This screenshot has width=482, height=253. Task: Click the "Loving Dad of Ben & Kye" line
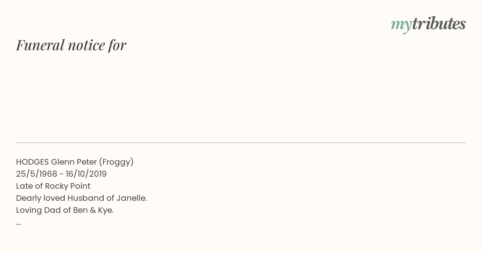pos(65,210)
